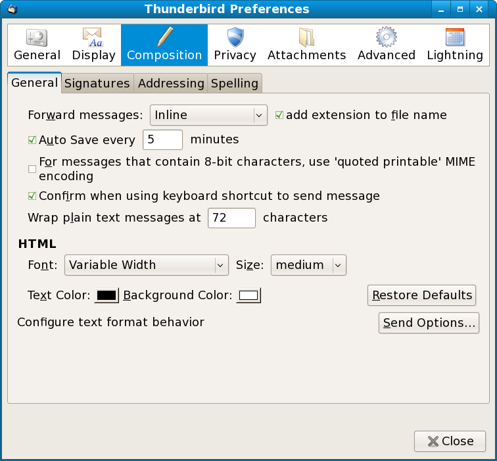Toggle confirm keyboard shortcut to send
497x461 pixels.
pos(32,196)
